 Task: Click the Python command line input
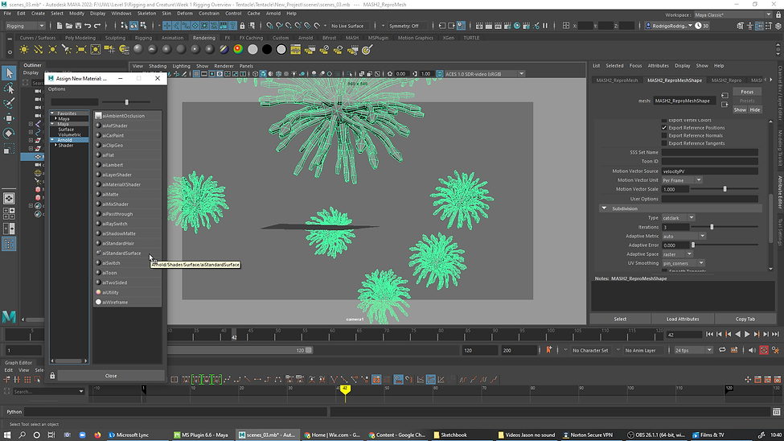176,411
